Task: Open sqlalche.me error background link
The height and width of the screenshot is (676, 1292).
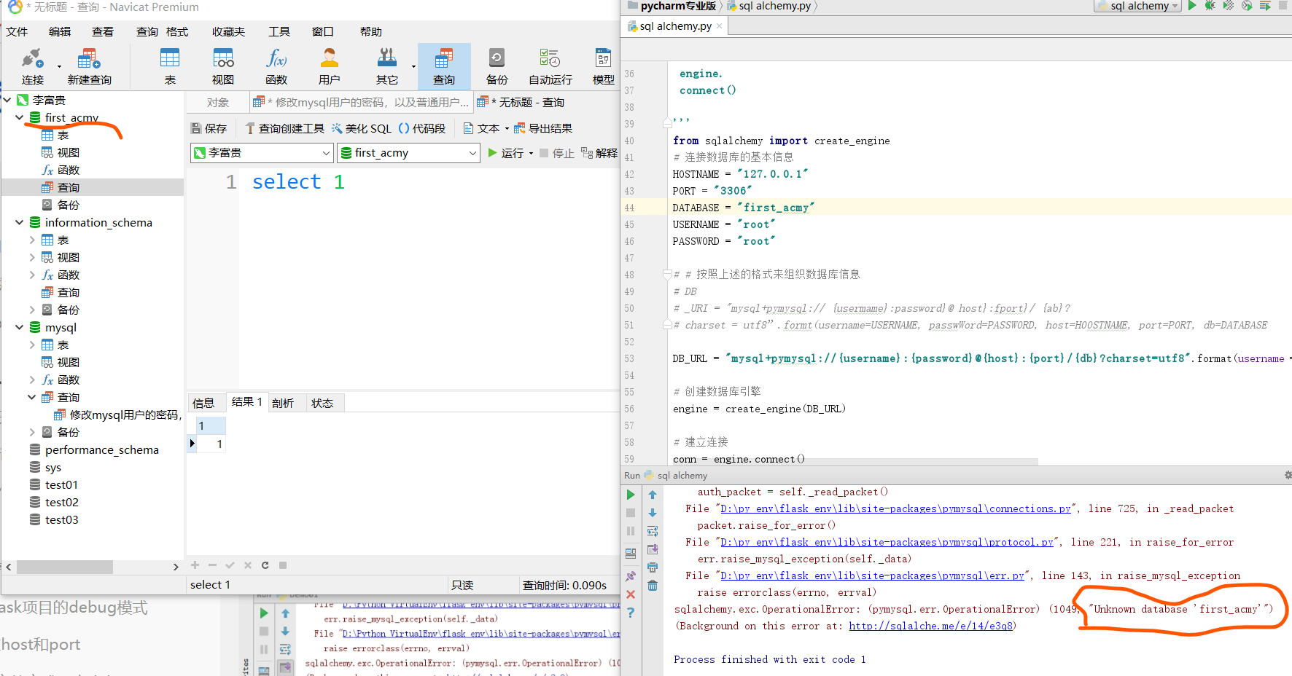Action: coord(931,626)
